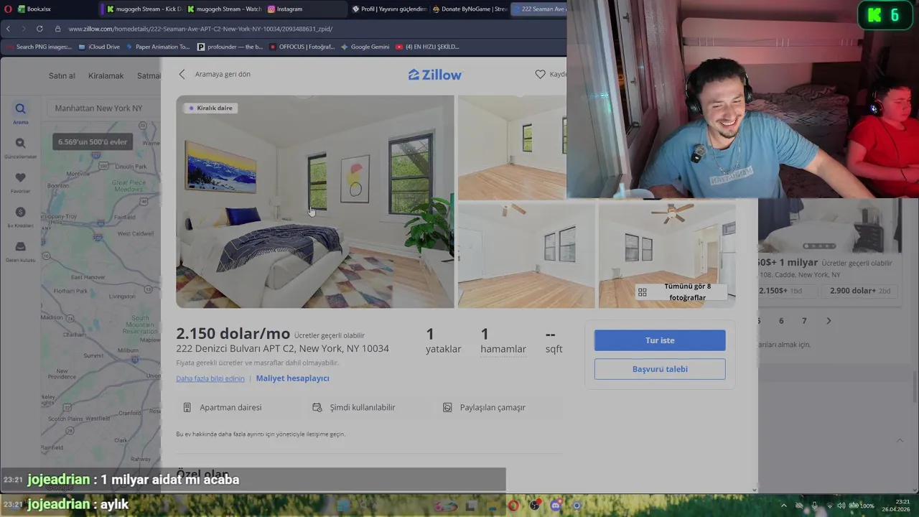Click the Şimdi kullanılabilir calendar icon
The width and height of the screenshot is (919, 517).
coord(317,407)
